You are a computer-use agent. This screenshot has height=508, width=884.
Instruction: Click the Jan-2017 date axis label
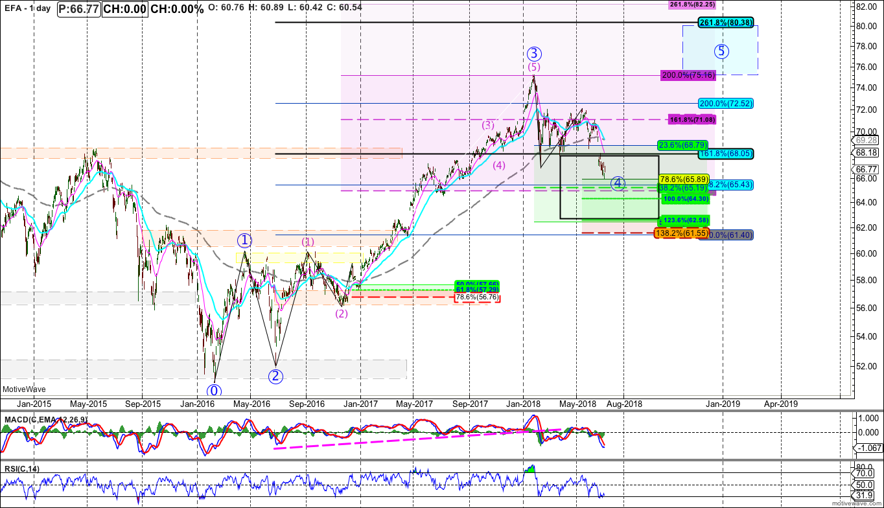[360, 403]
